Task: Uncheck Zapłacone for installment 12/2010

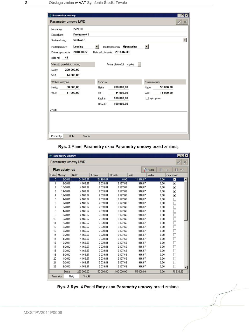Action: 175,195
